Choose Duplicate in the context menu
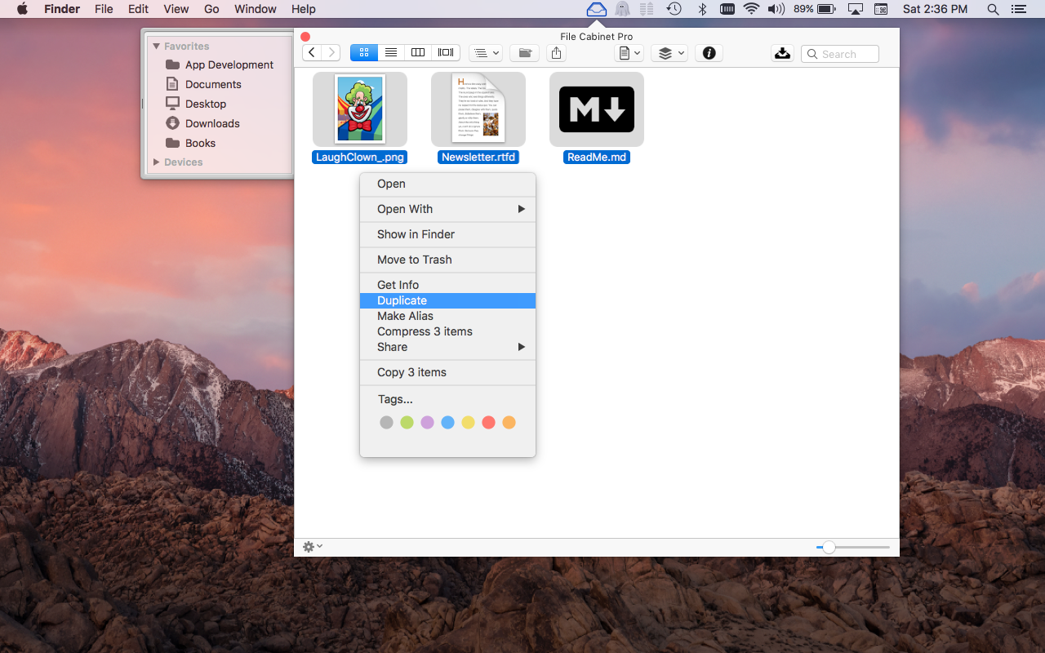This screenshot has width=1045, height=653. [447, 300]
